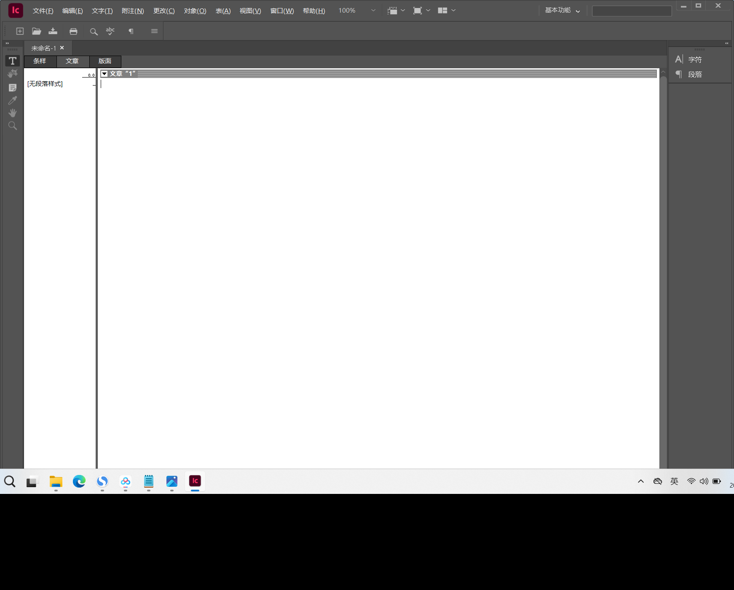Select the 未命名-1 document tab
The height and width of the screenshot is (590, 734).
pyautogui.click(x=43, y=48)
